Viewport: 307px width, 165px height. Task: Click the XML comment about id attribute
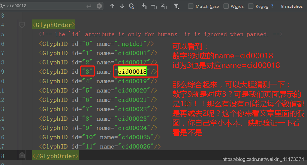click(x=161, y=34)
